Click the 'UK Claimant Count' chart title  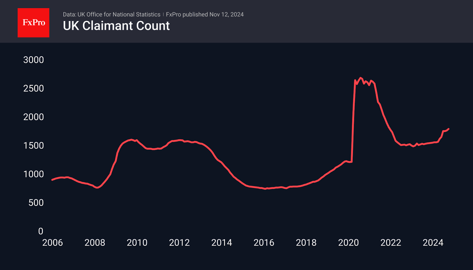click(x=116, y=26)
